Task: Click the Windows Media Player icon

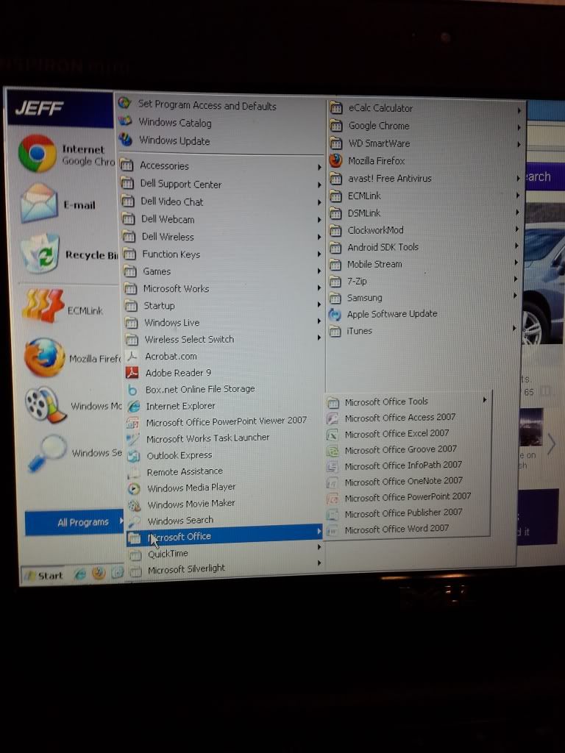Action: 134,488
